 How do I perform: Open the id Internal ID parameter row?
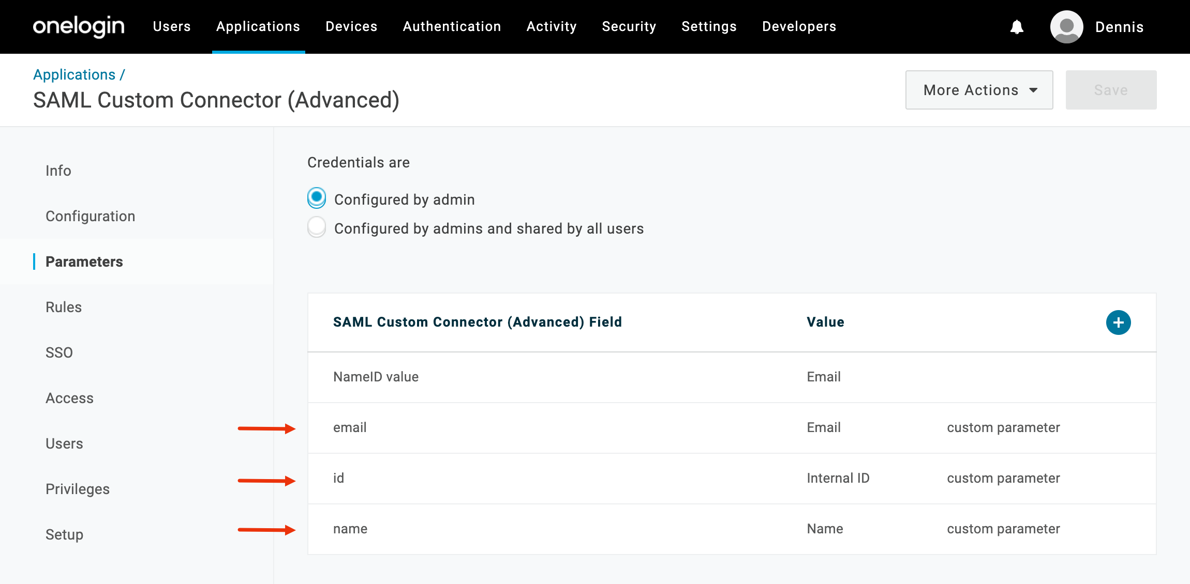[732, 479]
